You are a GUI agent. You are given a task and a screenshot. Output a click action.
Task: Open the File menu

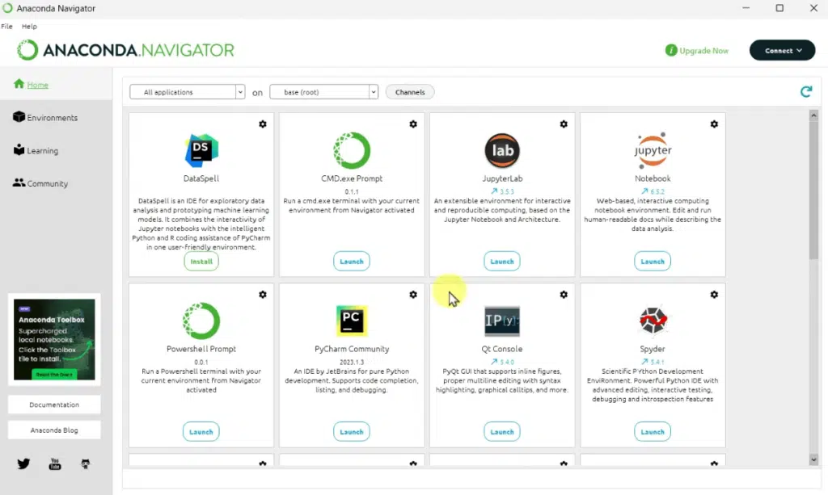7,27
